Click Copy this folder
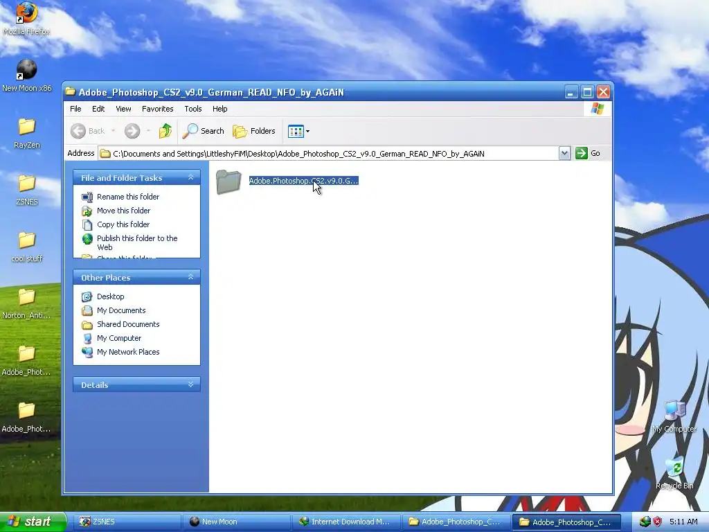 point(123,224)
